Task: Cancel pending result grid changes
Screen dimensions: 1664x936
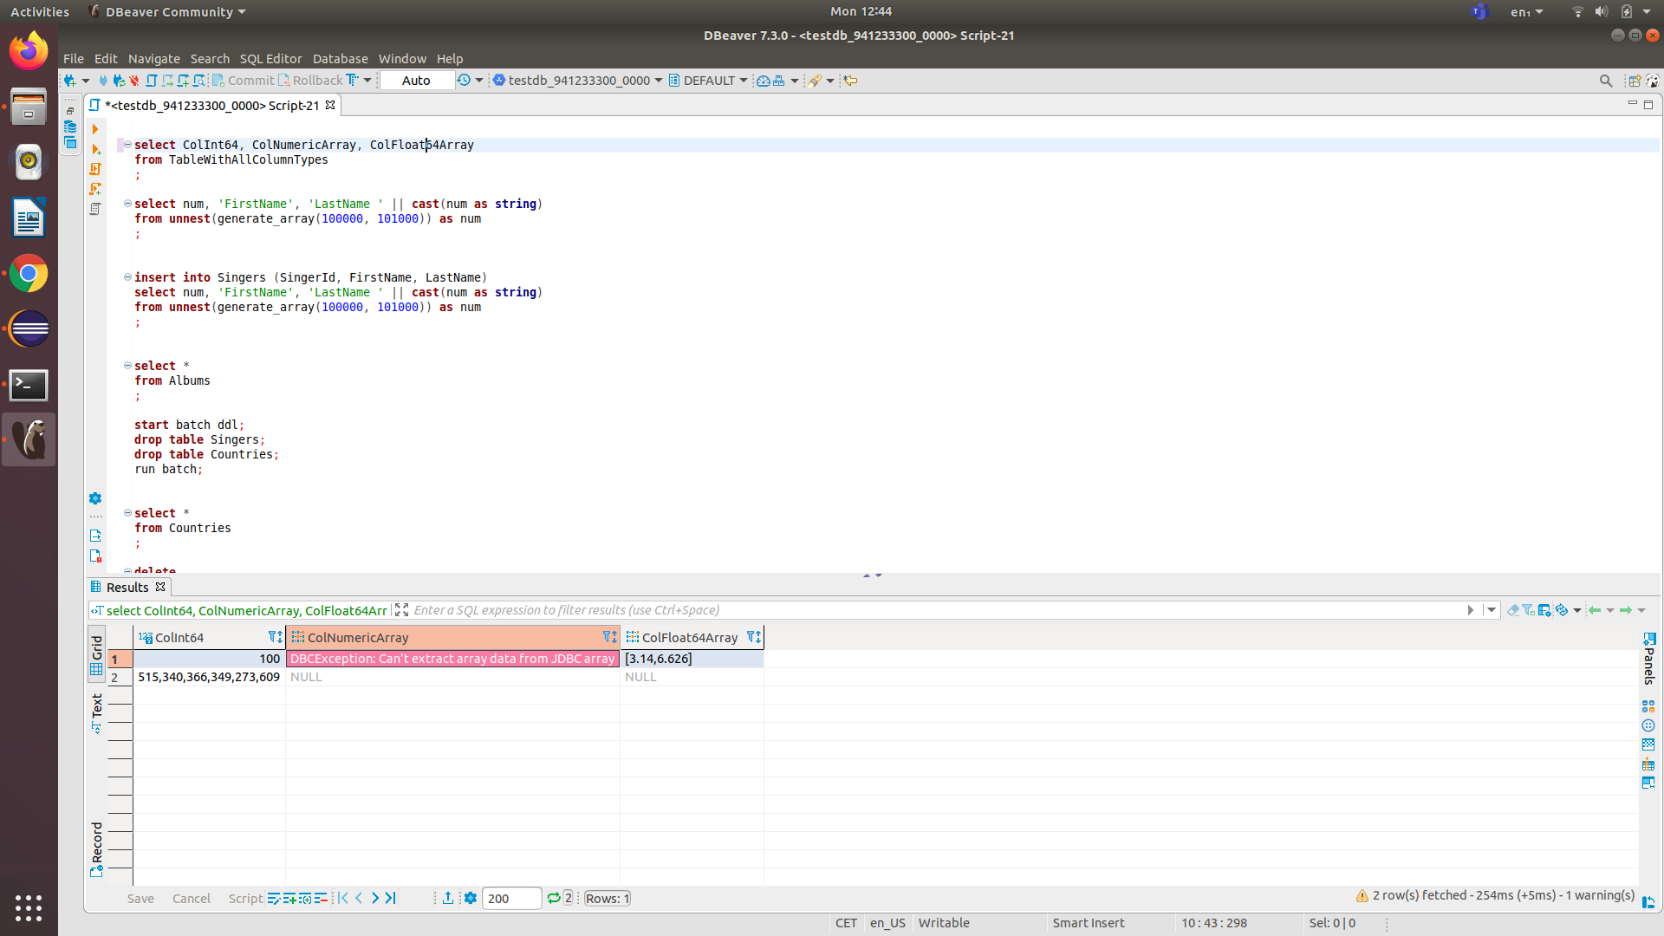Action: (x=191, y=898)
